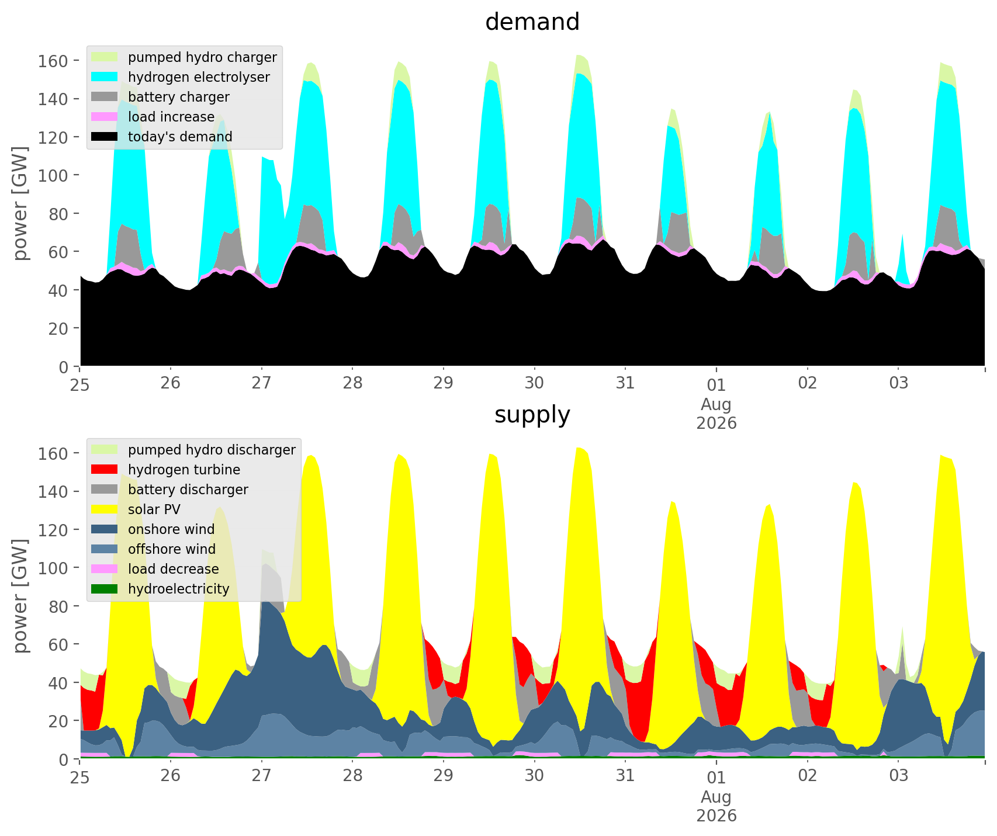Screen dimensions: 997x836
Task: Click the "demand" chart title
Action: [532, 22]
